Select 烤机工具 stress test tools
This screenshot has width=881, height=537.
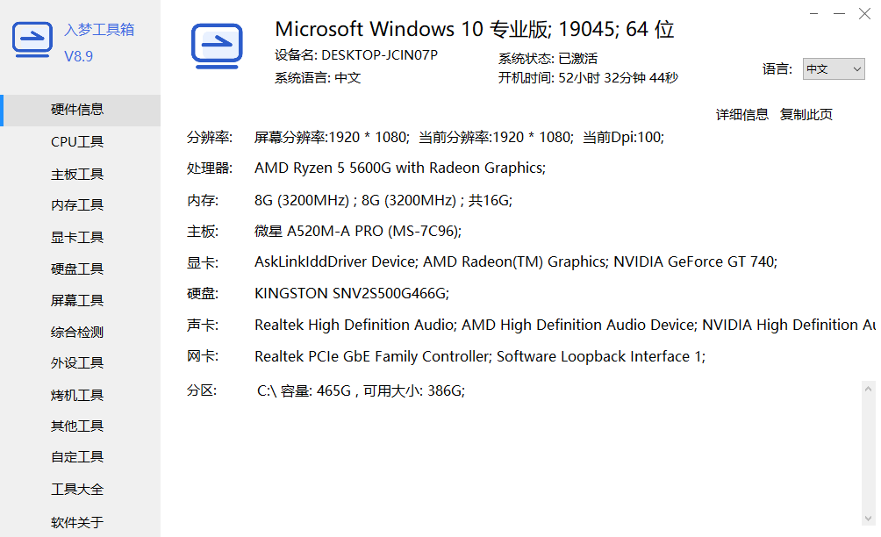77,396
